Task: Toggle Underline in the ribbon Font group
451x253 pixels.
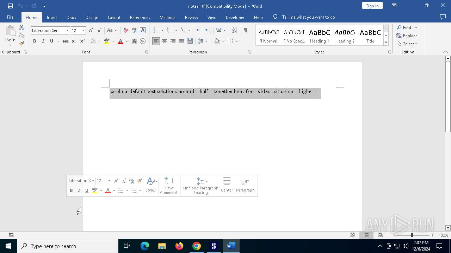Action: click(x=51, y=41)
